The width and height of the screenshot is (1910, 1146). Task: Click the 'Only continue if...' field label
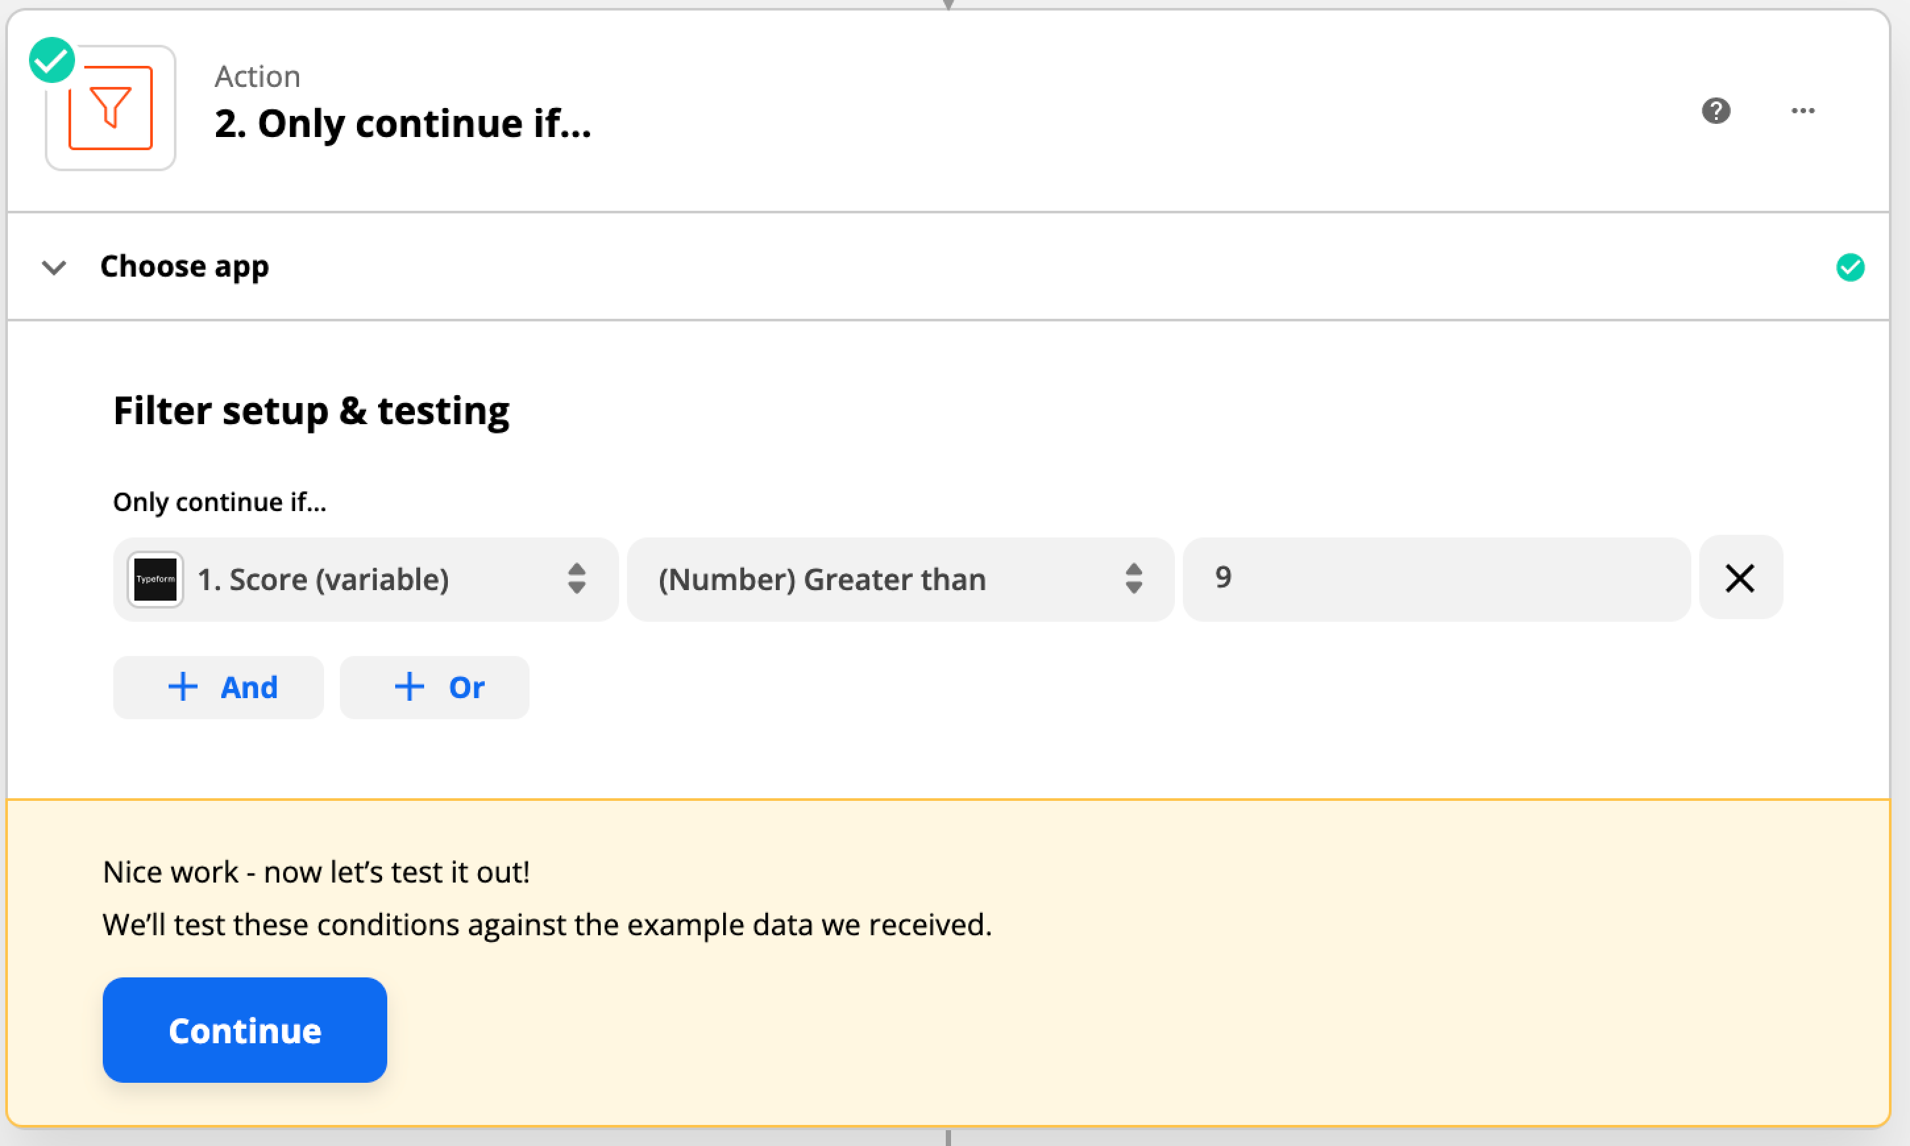(x=220, y=502)
